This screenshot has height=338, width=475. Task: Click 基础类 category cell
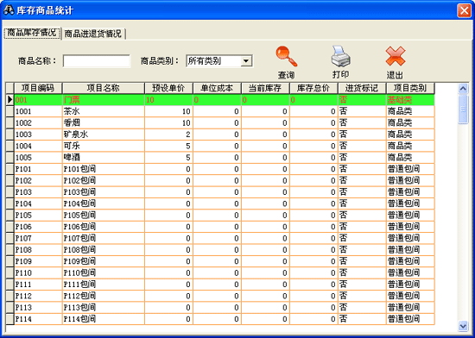pos(410,100)
